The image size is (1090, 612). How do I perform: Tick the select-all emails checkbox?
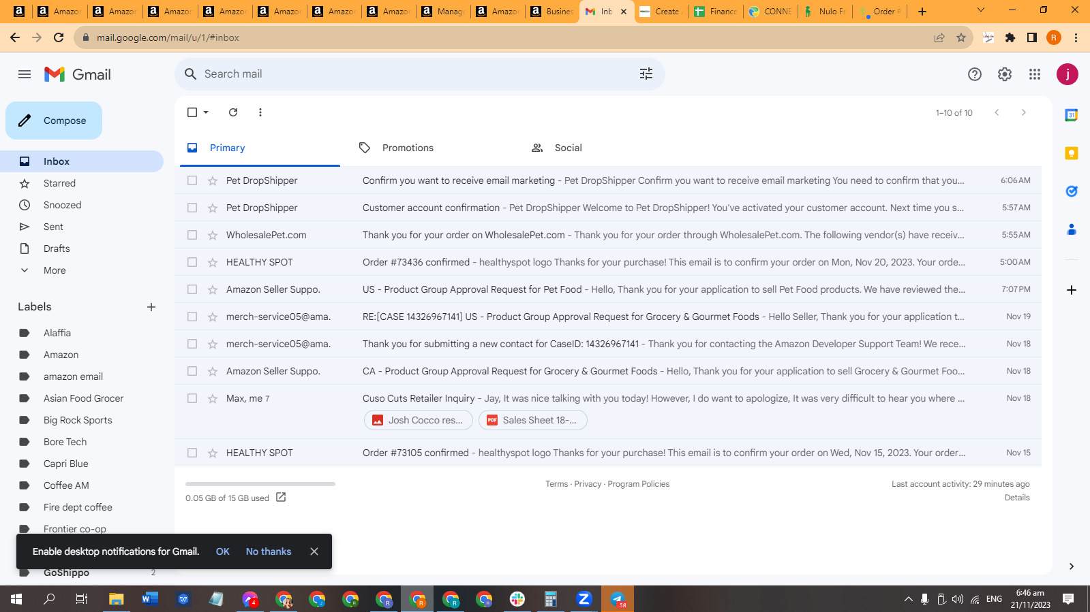(x=192, y=112)
